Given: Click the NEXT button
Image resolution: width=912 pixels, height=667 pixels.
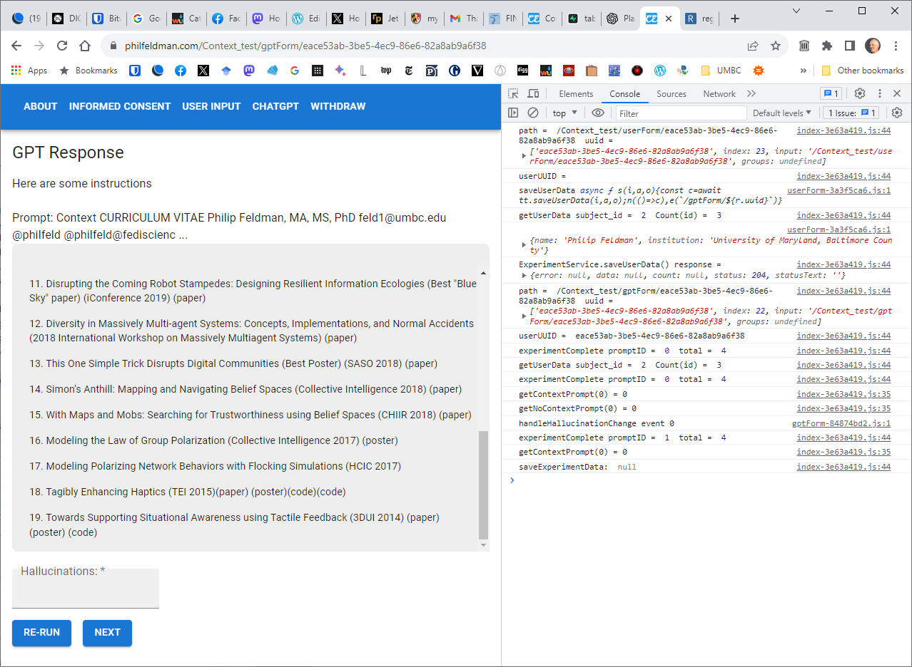Looking at the screenshot, I should (x=107, y=632).
